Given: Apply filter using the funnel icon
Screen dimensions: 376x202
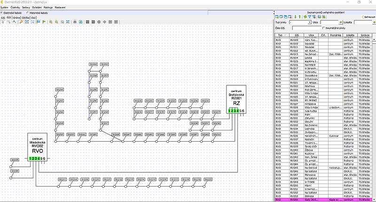Looking at the screenshot, I should click(x=310, y=17).
